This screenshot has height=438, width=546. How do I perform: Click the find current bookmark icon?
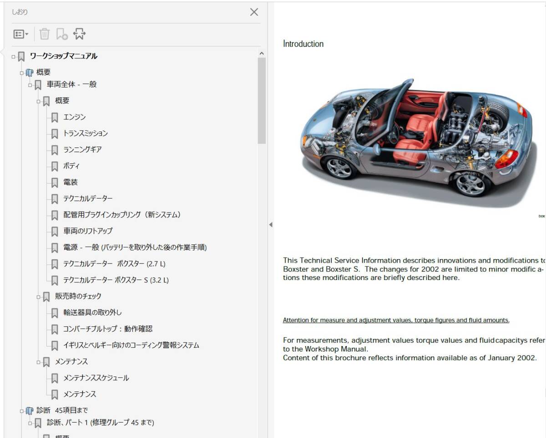pos(79,34)
